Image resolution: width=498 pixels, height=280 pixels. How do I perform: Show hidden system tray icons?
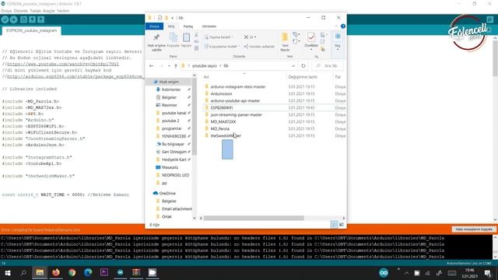(406, 273)
